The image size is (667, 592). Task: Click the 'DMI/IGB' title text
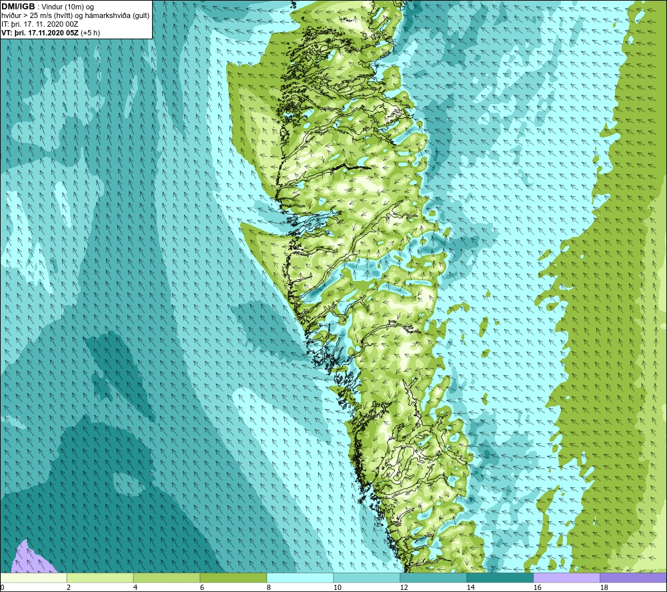18,7
